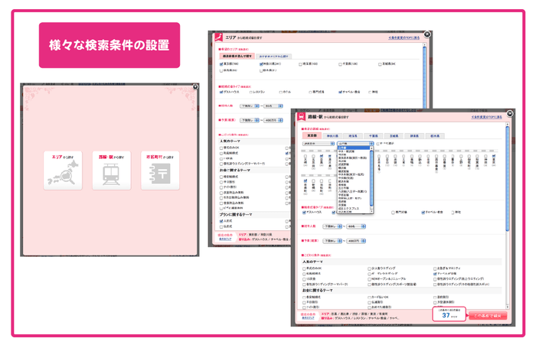Close the エリア search dialog

[427, 34]
